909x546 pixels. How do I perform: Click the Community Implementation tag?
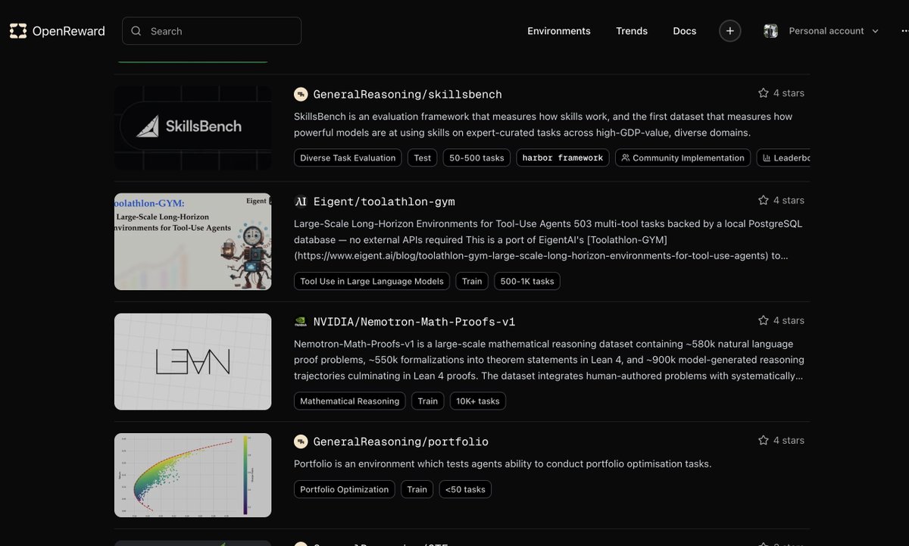pyautogui.click(x=683, y=158)
